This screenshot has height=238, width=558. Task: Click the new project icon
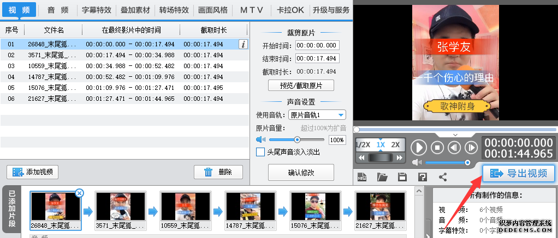click(x=362, y=177)
